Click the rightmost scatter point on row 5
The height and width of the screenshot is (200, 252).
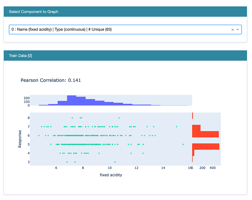[183, 144]
